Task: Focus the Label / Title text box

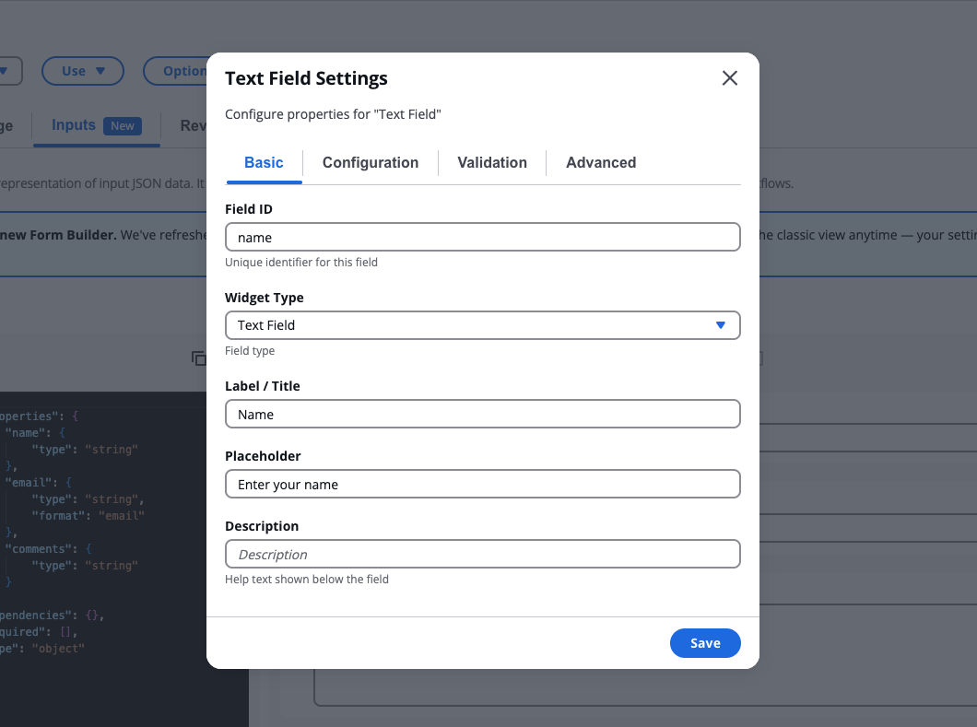Action: coord(482,414)
